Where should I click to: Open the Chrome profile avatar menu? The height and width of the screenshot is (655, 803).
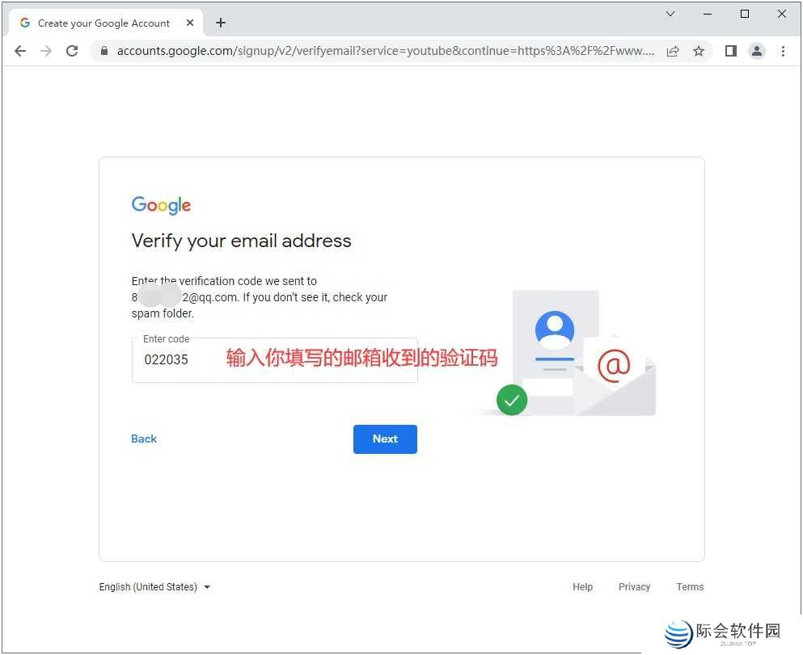[757, 51]
